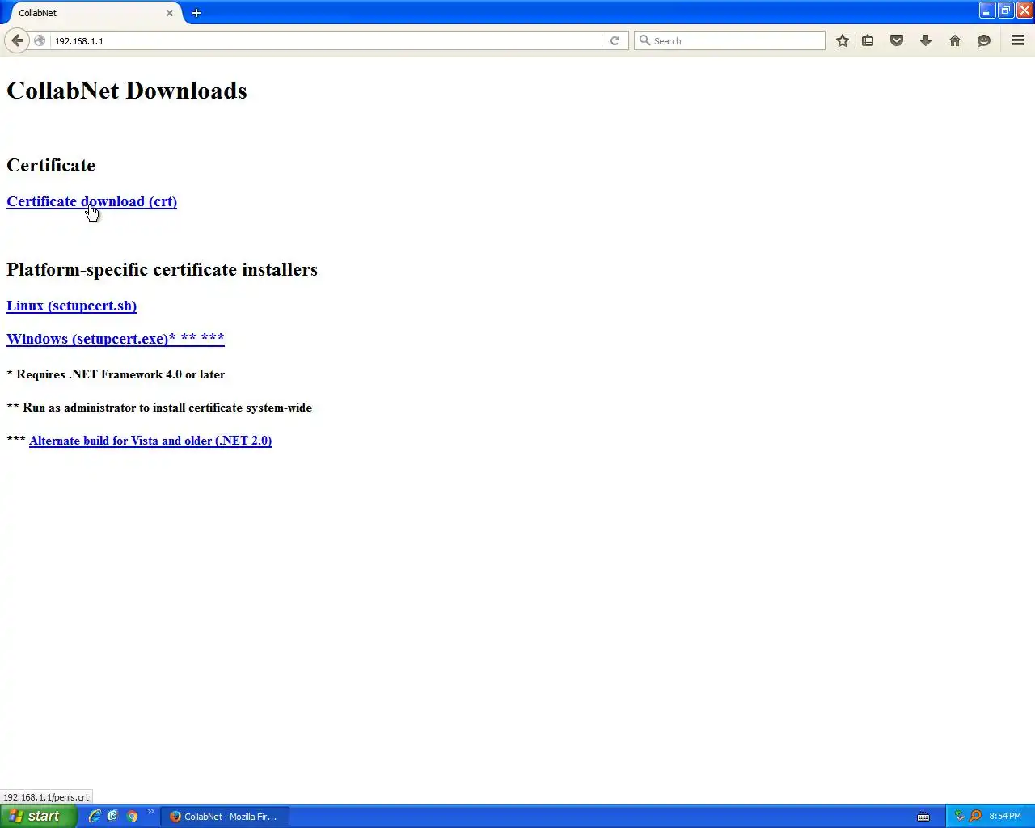Launch Internet Explorer from Quick Launch
The height and width of the screenshot is (828, 1035).
pos(95,816)
